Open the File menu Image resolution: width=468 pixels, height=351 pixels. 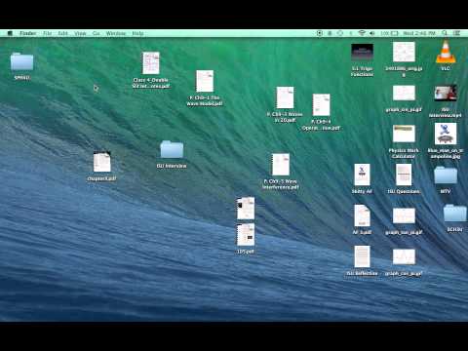coord(48,33)
